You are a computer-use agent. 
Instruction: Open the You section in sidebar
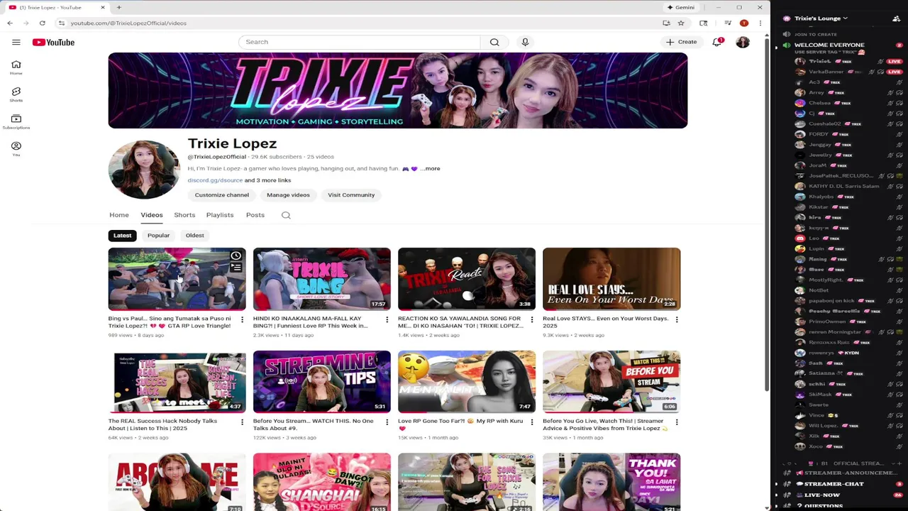[16, 149]
